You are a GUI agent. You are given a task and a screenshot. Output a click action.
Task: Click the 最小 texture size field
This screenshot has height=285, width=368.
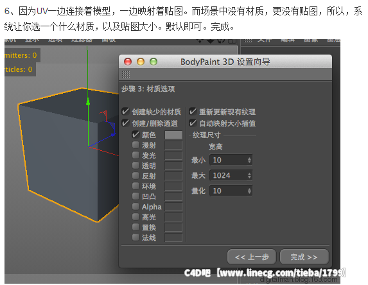pos(231,160)
